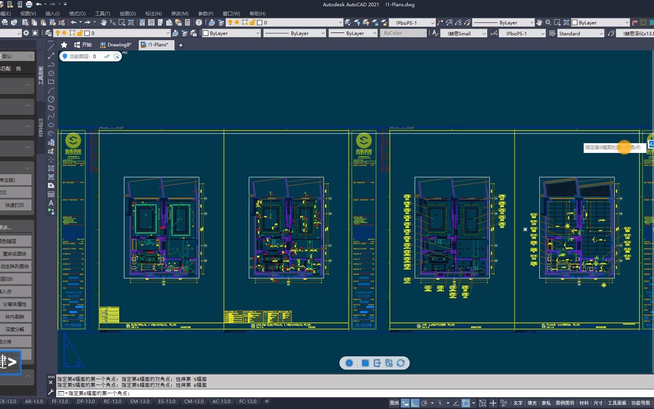Toggle dynamic input in status bar
Viewport: 654px width, 409px height.
[x=405, y=403]
